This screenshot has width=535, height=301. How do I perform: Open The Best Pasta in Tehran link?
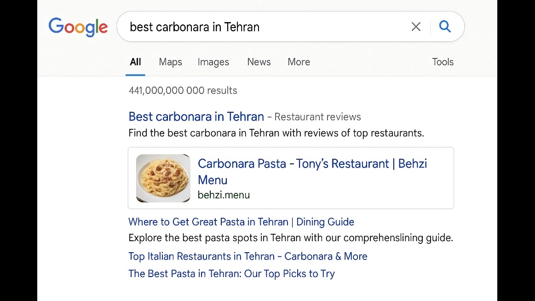(232, 274)
